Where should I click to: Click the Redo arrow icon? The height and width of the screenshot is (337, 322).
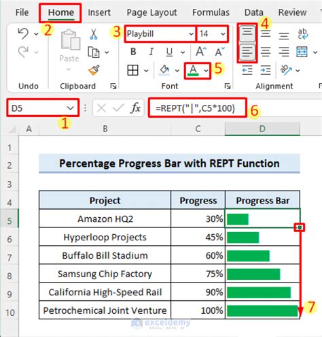point(23,52)
